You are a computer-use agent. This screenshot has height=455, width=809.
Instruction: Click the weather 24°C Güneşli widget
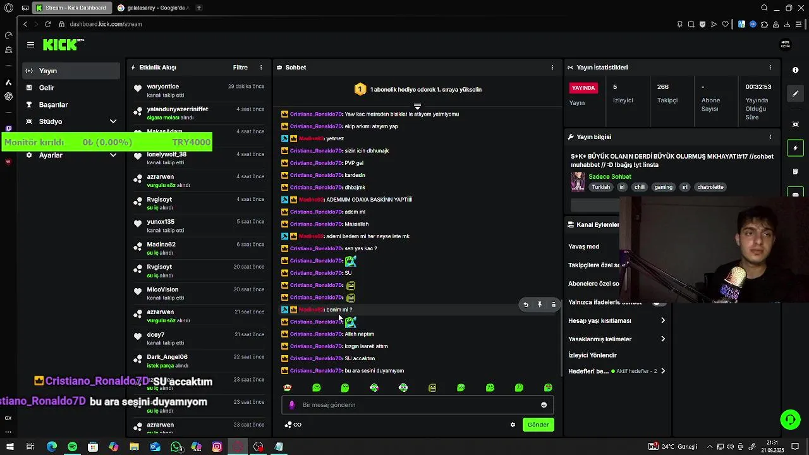click(672, 447)
